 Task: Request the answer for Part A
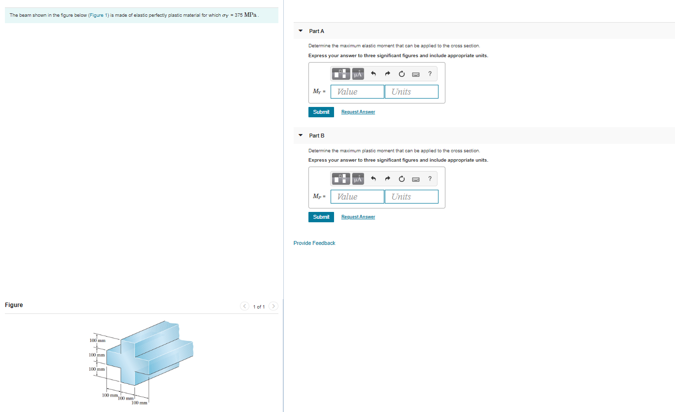tap(358, 112)
